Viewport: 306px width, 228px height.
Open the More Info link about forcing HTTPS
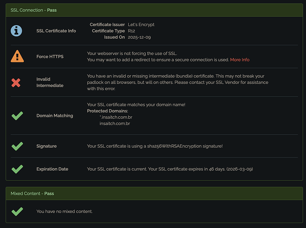tap(240, 60)
